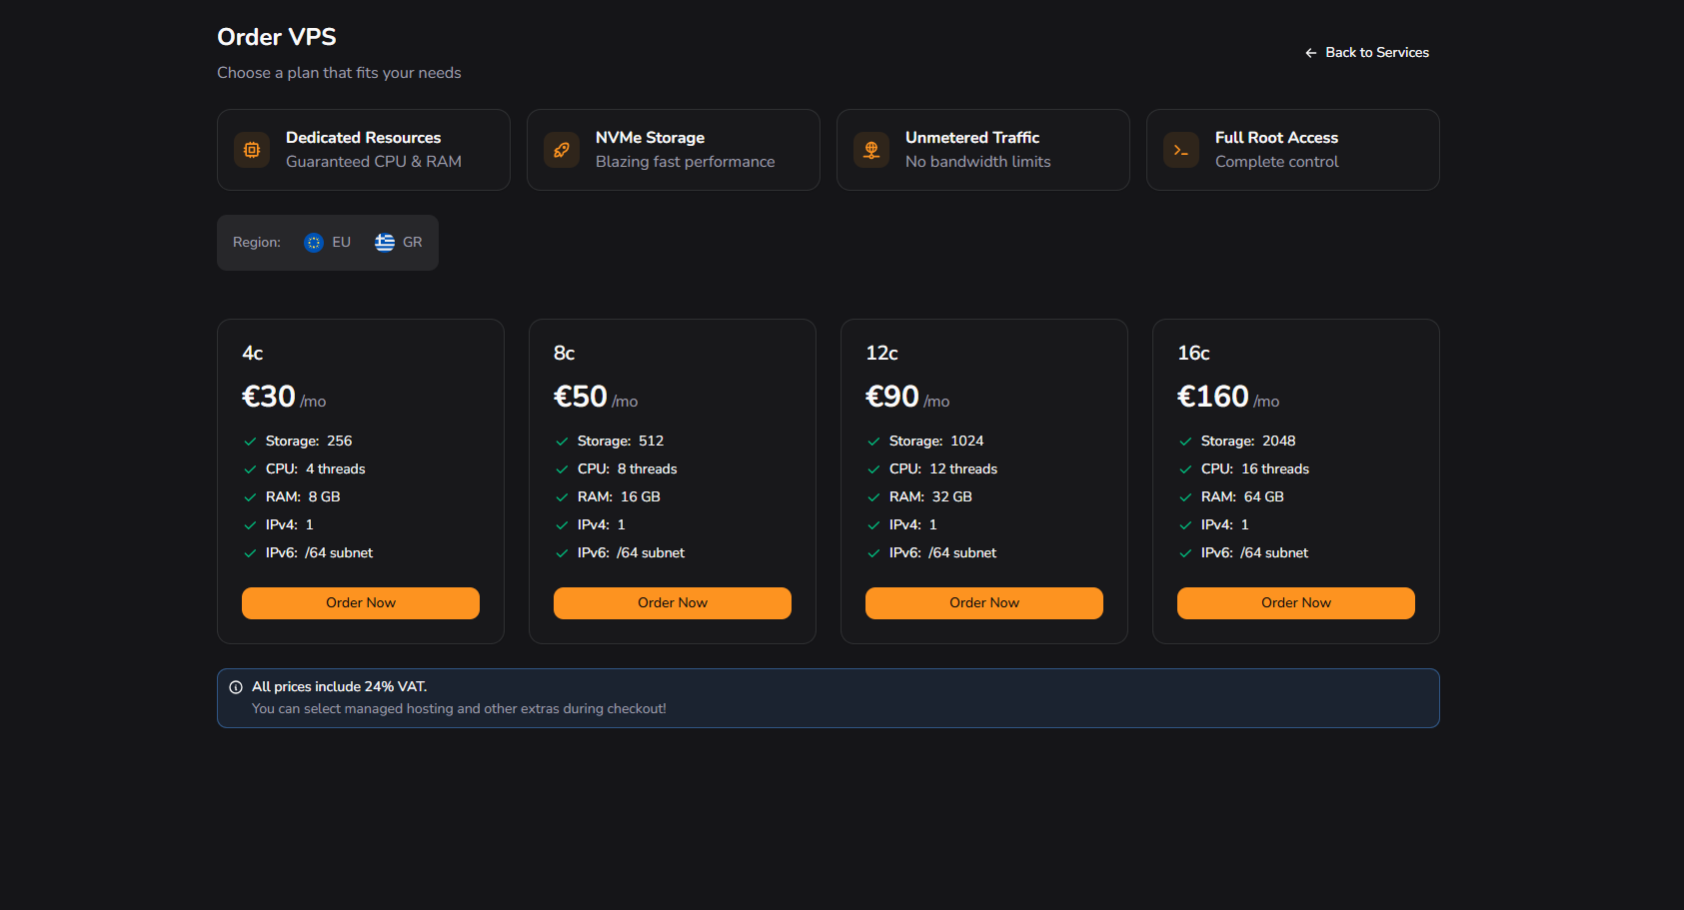Click the NVMe Storage feature card title

[x=650, y=138]
